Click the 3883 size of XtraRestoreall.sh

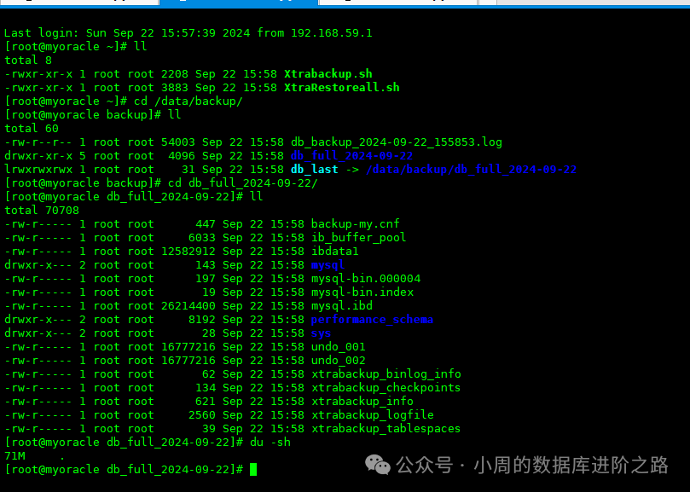(x=175, y=88)
